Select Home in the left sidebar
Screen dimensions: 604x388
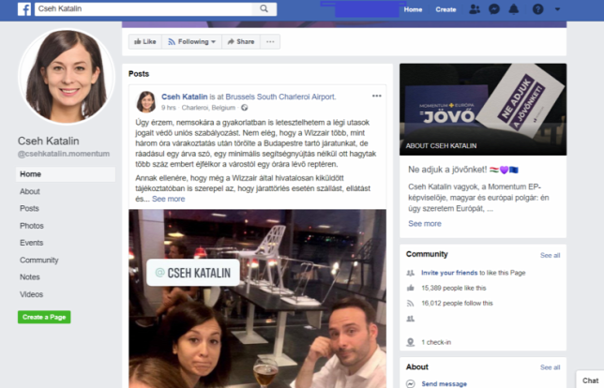click(66, 174)
